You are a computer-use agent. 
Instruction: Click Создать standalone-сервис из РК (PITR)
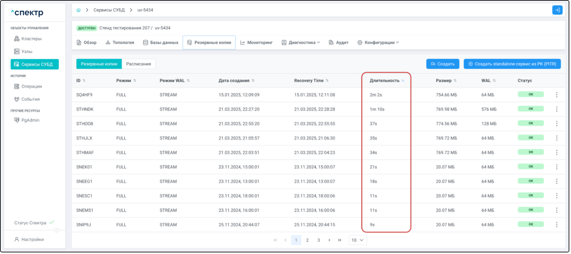512,64
